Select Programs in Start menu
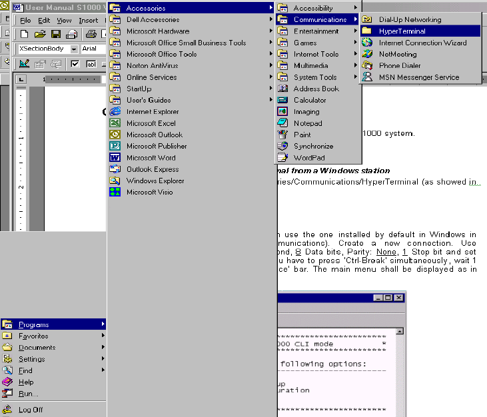Image resolution: width=487 pixels, height=417 pixels. point(53,325)
